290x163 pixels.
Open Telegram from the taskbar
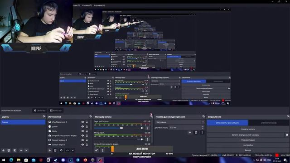click(78, 160)
